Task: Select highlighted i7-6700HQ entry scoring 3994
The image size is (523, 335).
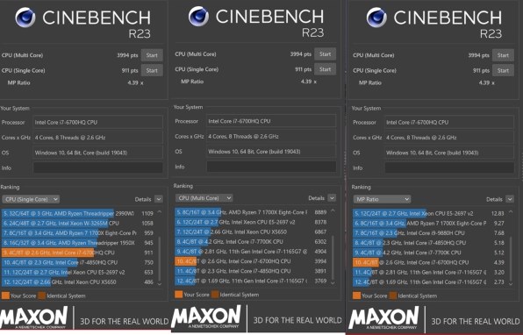Action: (251, 261)
